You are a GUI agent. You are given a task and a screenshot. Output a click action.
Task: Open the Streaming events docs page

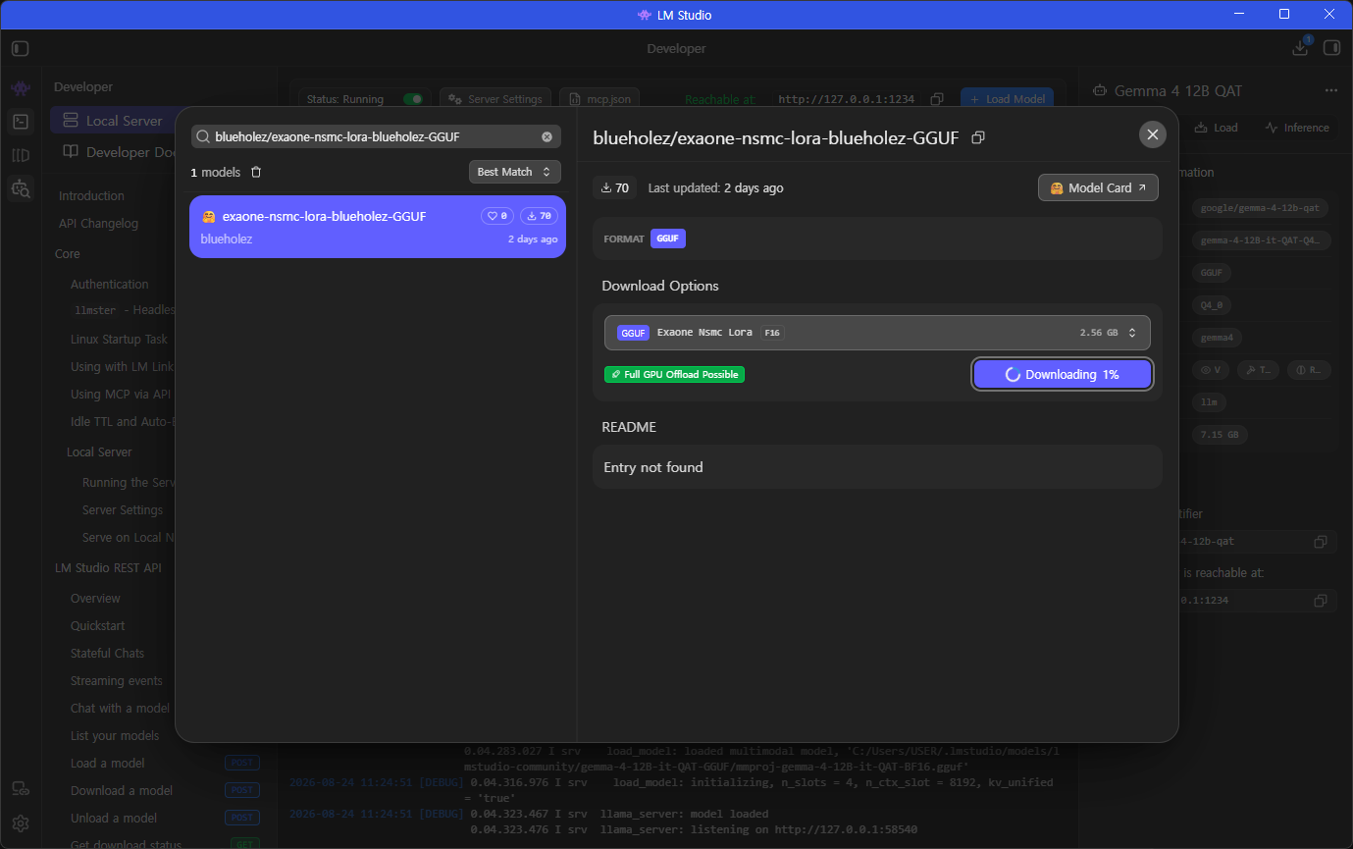point(116,681)
